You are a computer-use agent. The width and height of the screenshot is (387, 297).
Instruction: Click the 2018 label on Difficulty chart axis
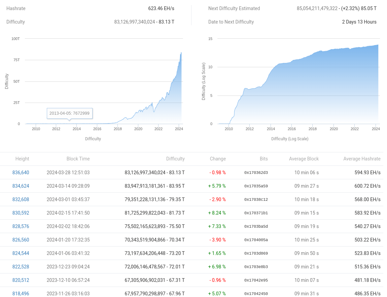point(118,129)
